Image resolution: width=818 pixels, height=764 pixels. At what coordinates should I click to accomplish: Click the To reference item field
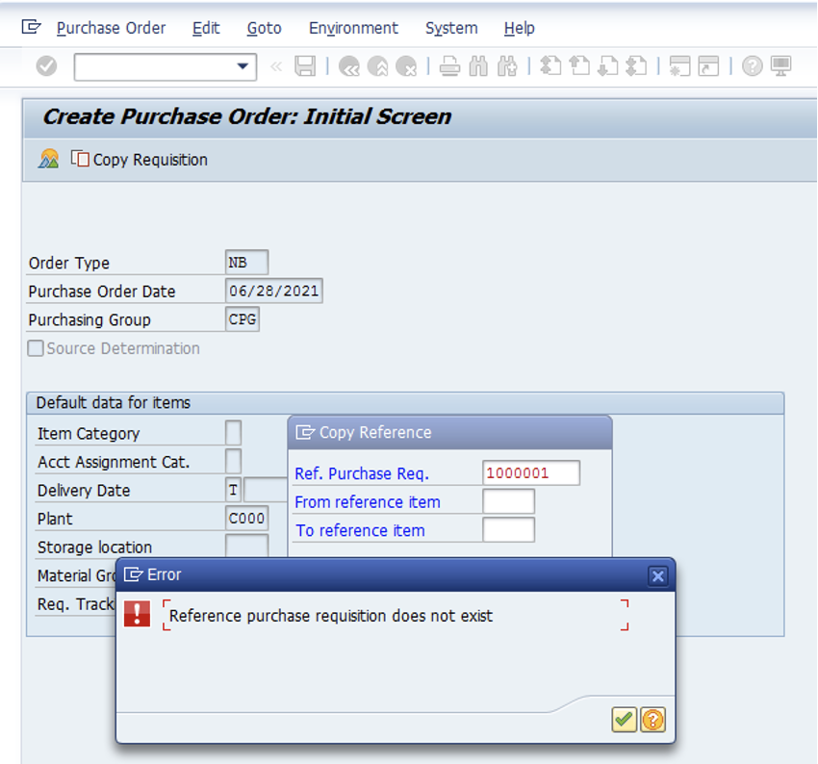pos(509,530)
